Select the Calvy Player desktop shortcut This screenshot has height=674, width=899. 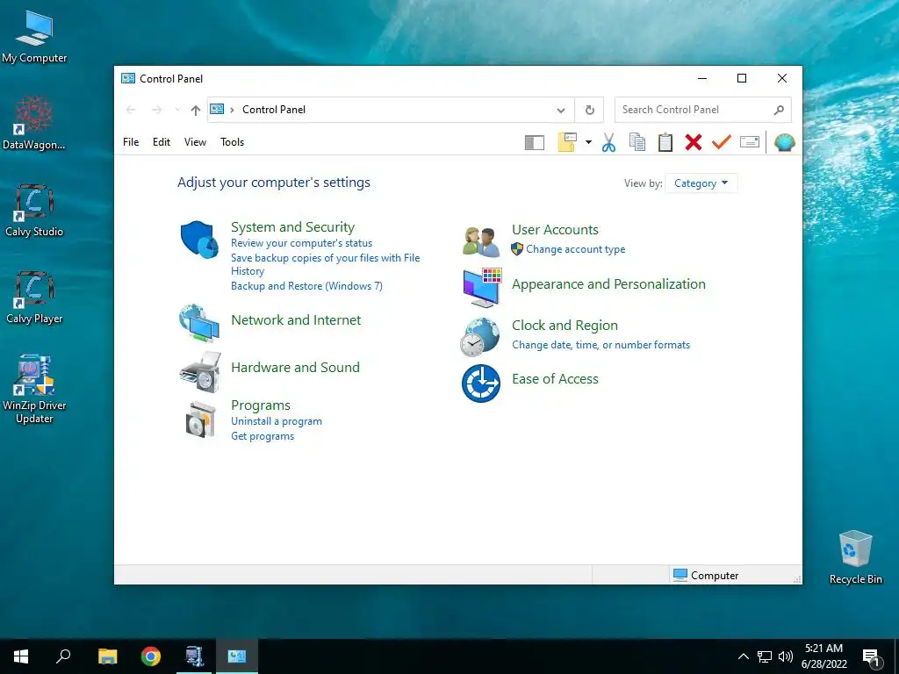[34, 298]
